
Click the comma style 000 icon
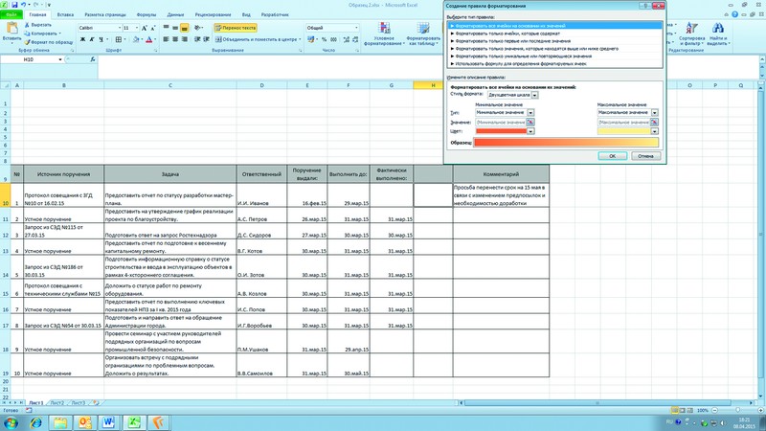pos(333,39)
